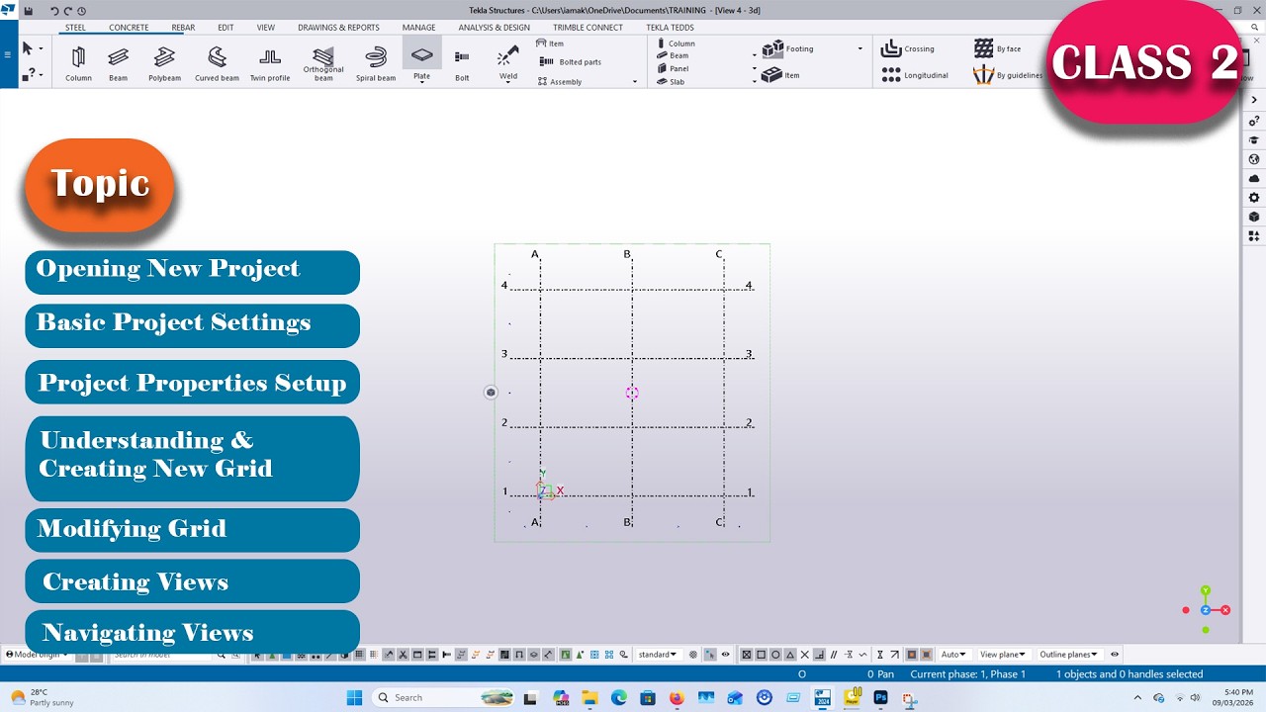This screenshot has width=1266, height=712.
Task: Expand the Weld tool dropdown arrow
Action: (x=508, y=83)
